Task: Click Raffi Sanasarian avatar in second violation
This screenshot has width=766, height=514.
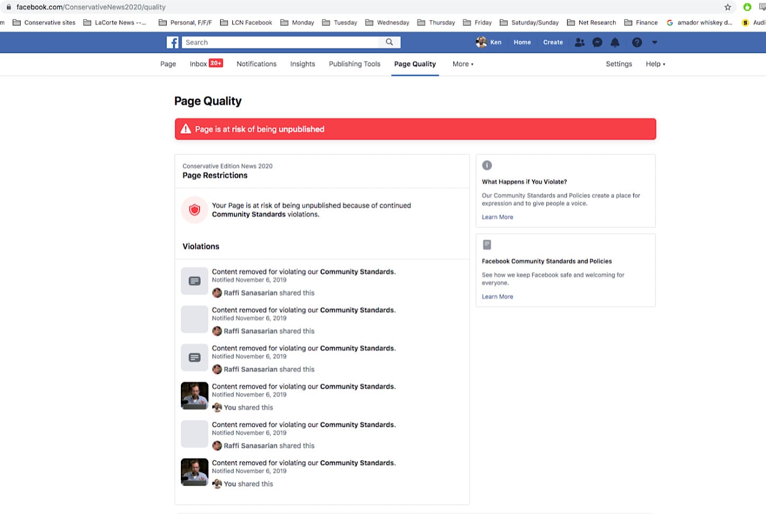Action: coord(217,331)
